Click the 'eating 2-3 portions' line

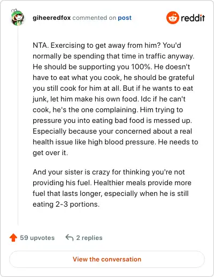point(66,204)
